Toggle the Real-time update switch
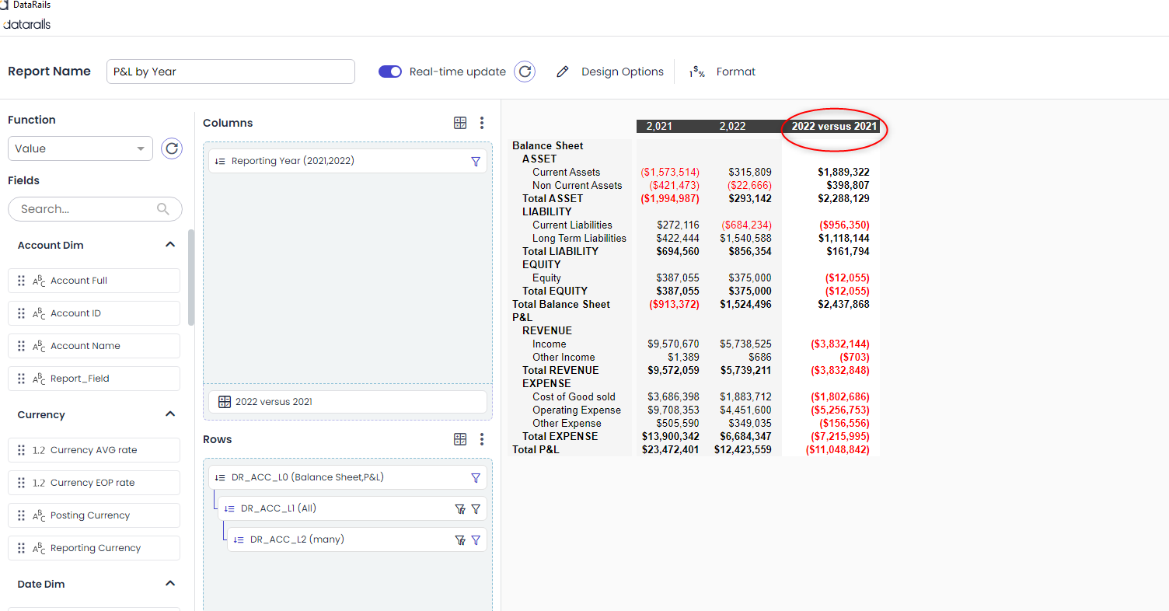The height and width of the screenshot is (611, 1169). 390,72
